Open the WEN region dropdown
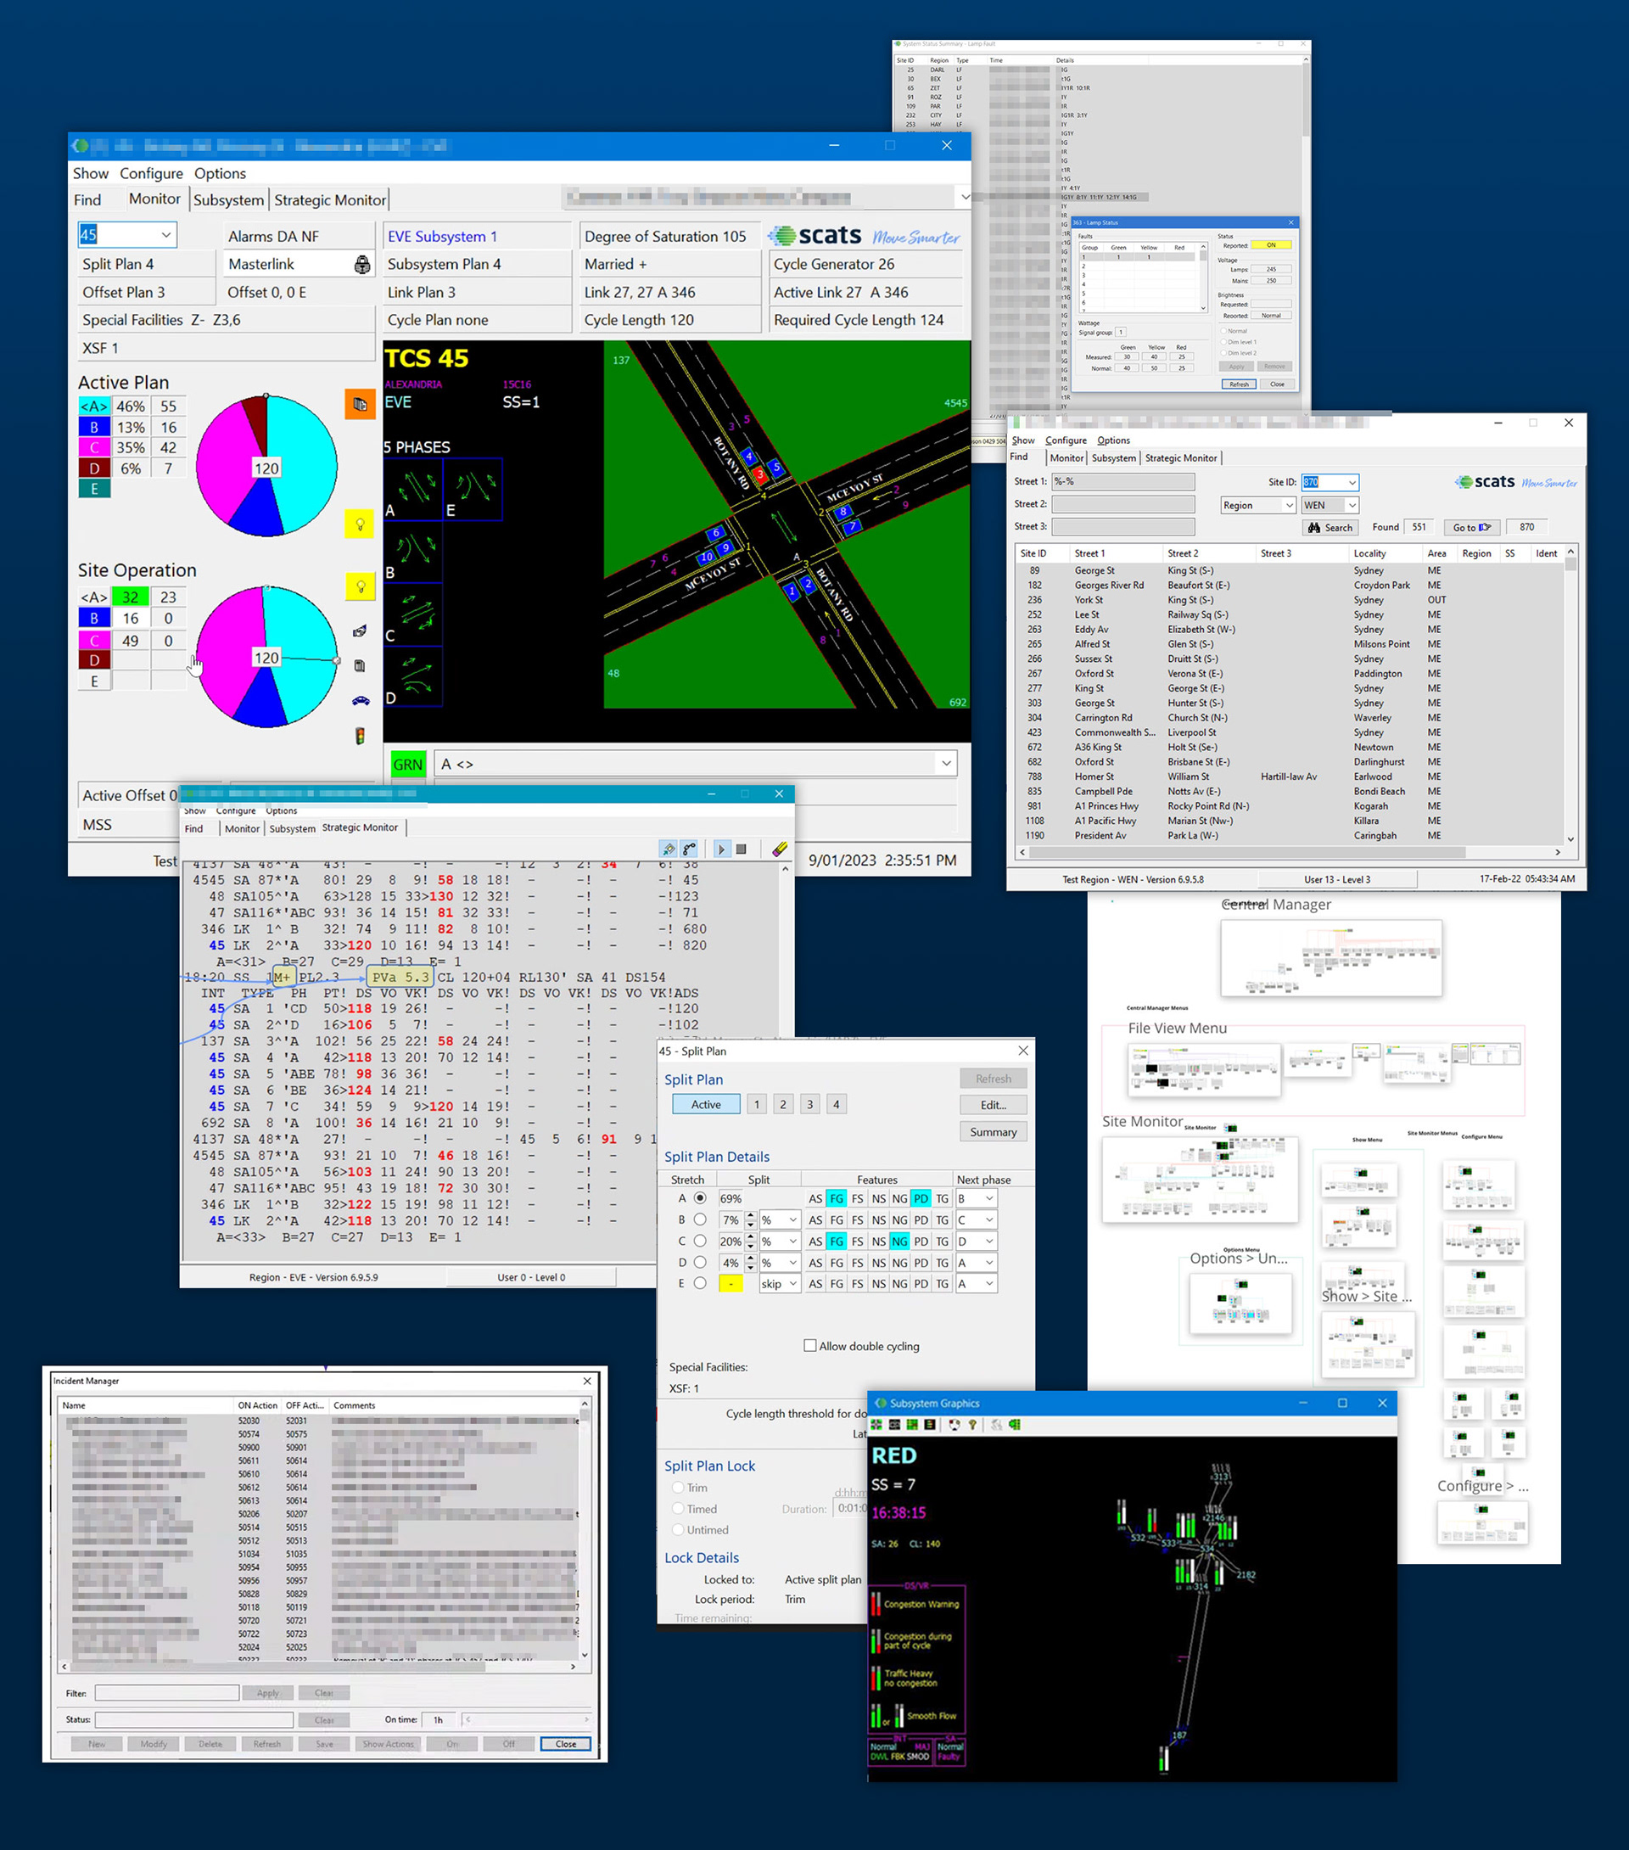Screen dimensions: 1629x1850 (1352, 505)
